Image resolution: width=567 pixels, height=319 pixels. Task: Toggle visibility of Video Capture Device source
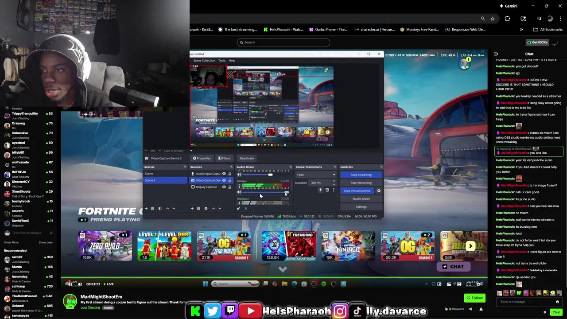(224, 180)
